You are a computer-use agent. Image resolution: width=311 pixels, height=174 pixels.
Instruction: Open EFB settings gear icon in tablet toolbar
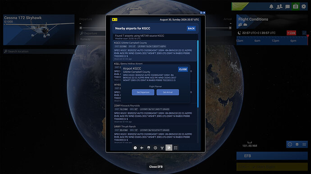click(x=135, y=148)
